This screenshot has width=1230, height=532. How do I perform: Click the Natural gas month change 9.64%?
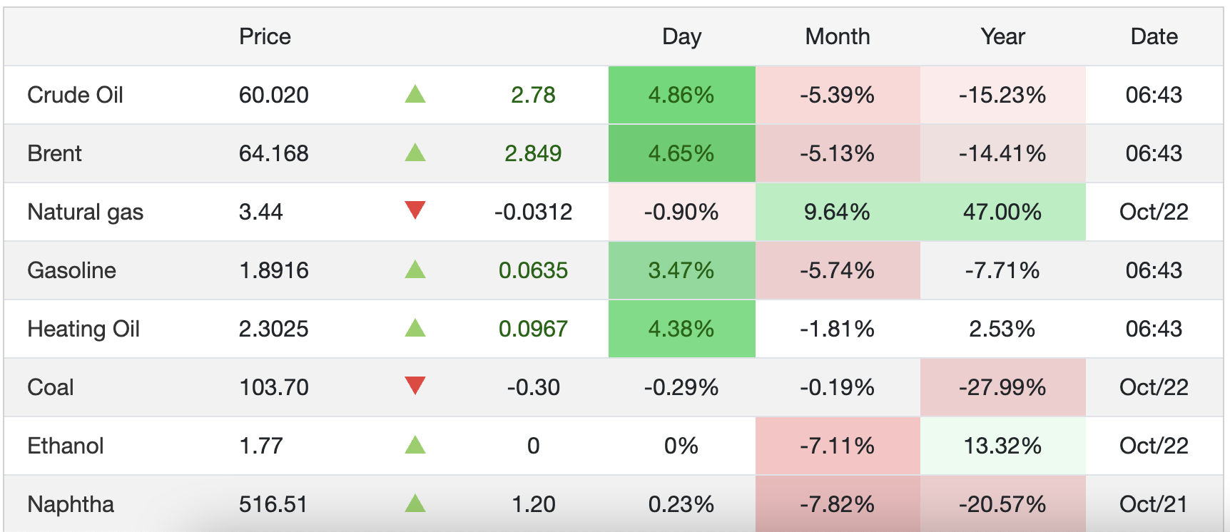point(838,212)
